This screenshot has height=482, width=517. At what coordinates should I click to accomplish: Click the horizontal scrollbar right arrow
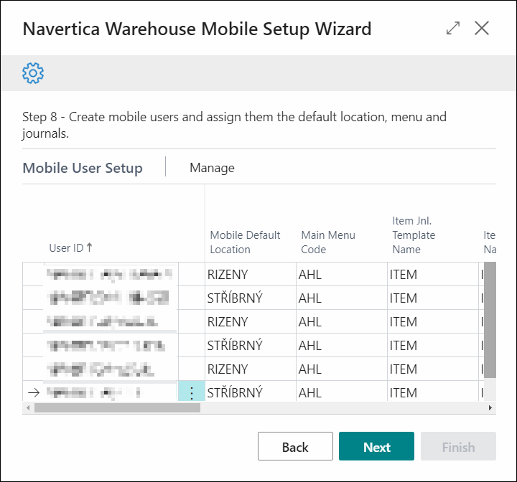point(490,408)
